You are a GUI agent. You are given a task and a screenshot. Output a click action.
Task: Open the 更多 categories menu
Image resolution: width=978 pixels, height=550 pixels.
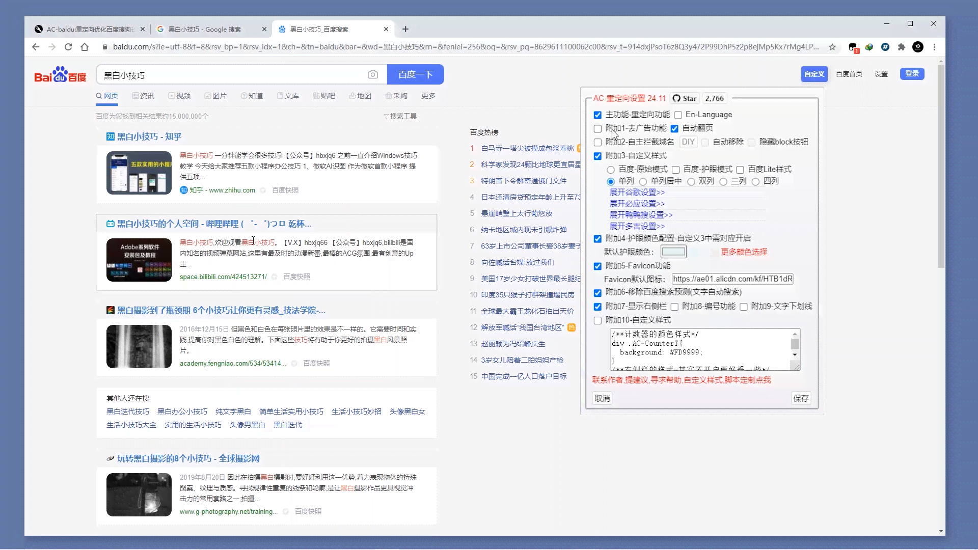[x=428, y=96]
